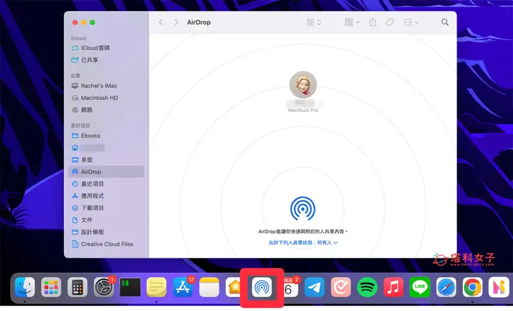Screen dimensions: 513x311
Task: Open the N-logo app at dock's end
Action: click(499, 287)
